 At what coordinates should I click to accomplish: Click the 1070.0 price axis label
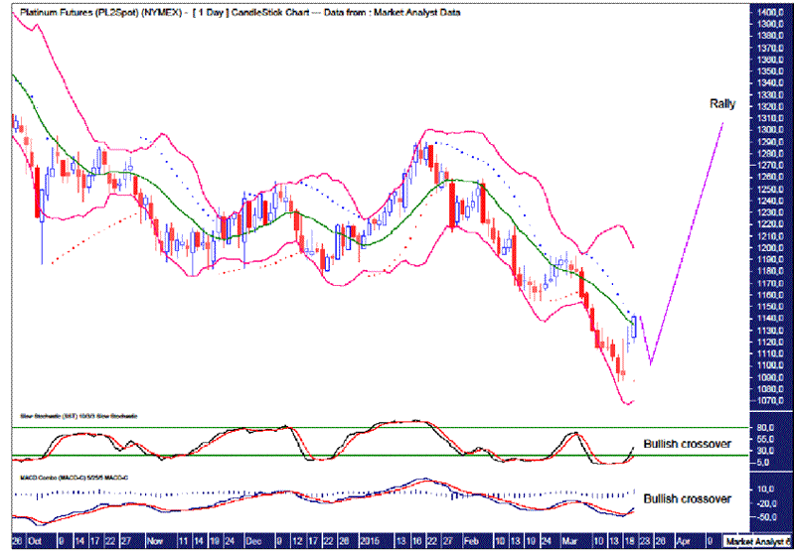[771, 401]
